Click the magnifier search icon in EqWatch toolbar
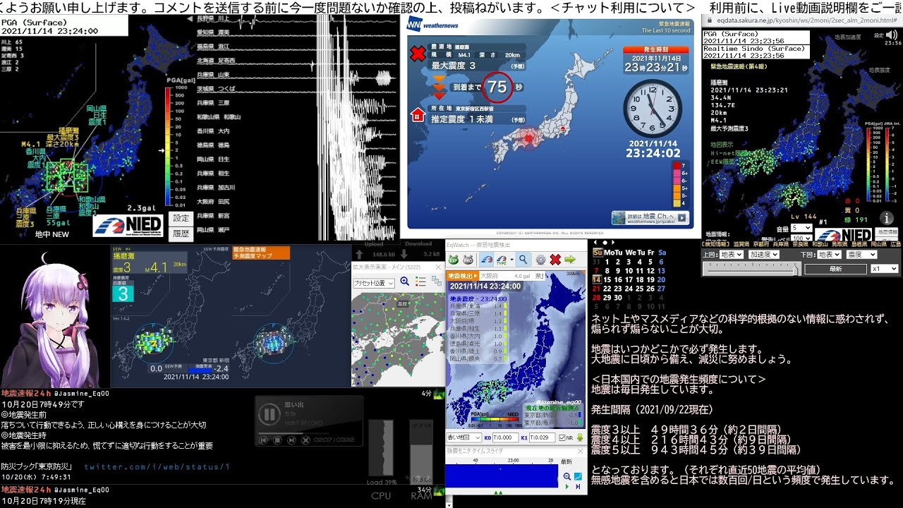903x508 pixels. (523, 260)
